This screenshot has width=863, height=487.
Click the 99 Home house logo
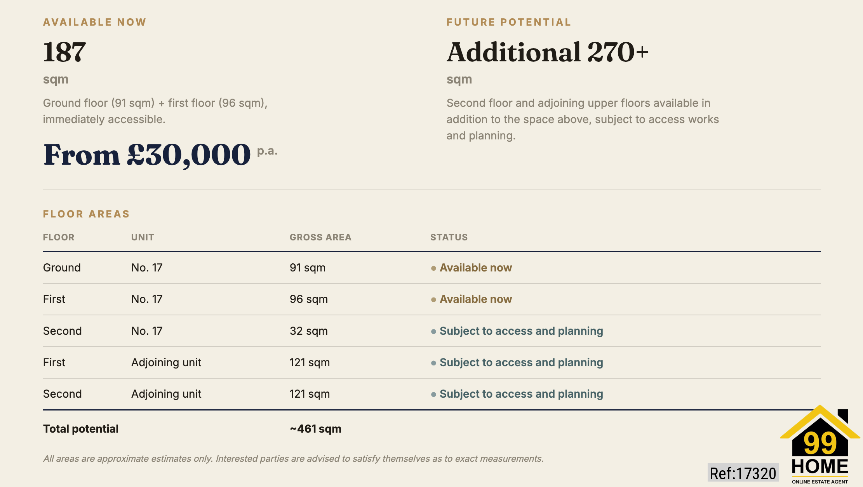(820, 444)
